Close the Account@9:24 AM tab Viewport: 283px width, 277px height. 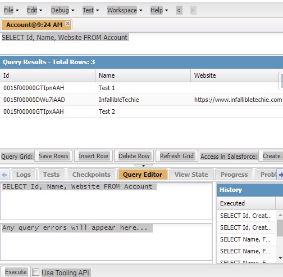[67, 23]
